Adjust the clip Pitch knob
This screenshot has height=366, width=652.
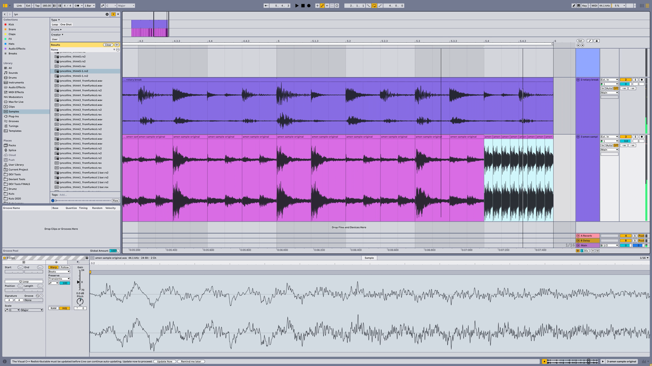pos(80,301)
